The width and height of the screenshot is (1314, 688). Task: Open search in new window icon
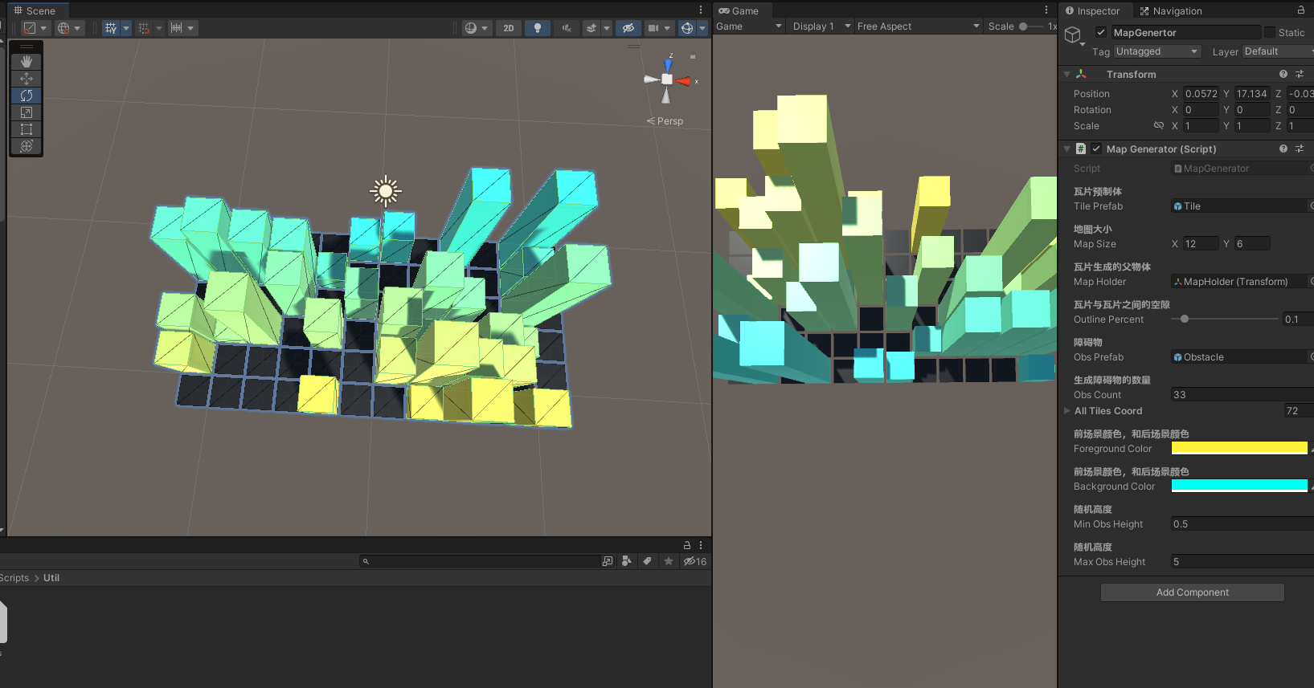608,561
